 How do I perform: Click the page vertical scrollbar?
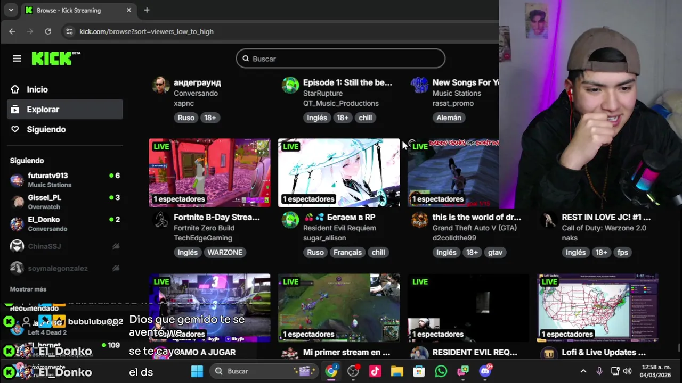[x=679, y=348]
